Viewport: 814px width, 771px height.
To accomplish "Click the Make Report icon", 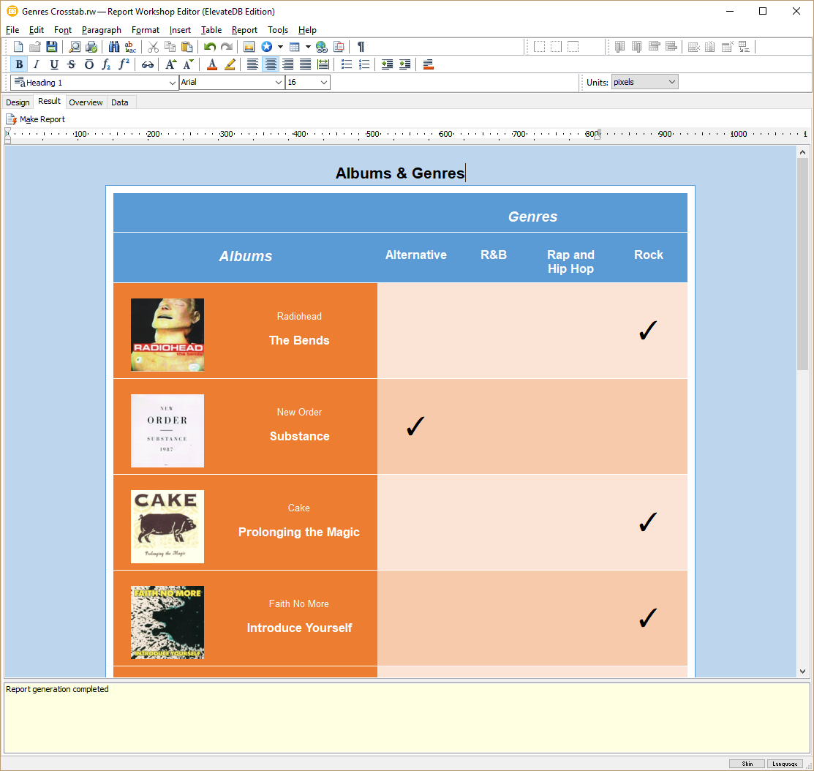I will (x=12, y=119).
